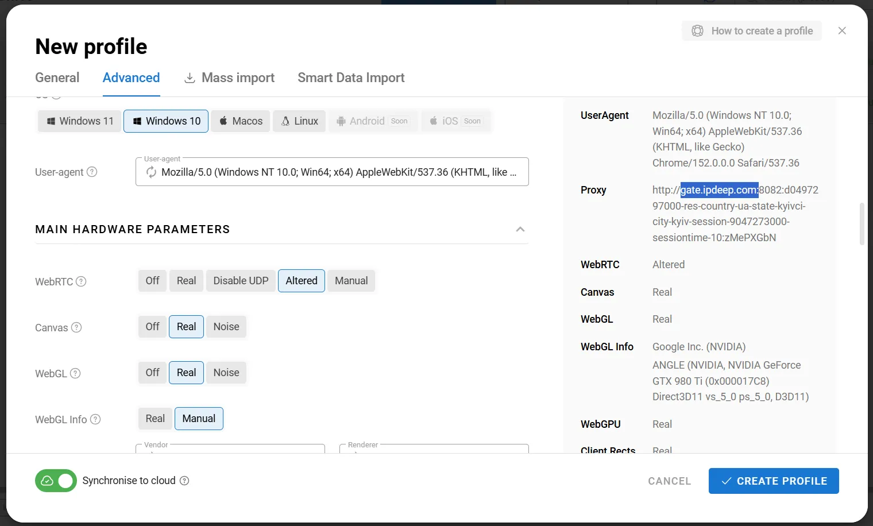
Task: Choose Windows 11 operating system
Action: point(80,121)
